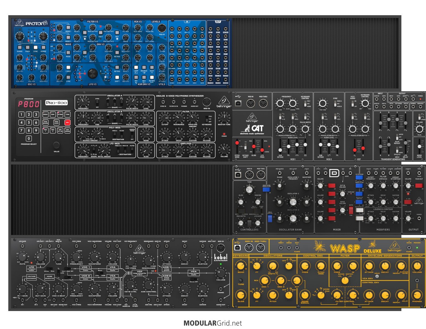Click the Pro-800 TUNE button

67,114
